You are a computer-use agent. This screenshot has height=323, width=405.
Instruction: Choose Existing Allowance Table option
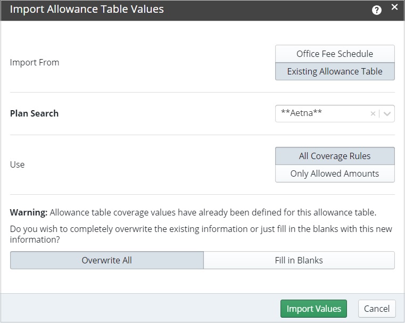pos(335,71)
